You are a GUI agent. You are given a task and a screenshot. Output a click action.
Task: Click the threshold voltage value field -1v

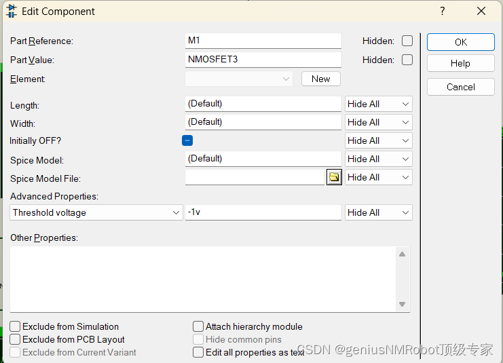click(263, 212)
